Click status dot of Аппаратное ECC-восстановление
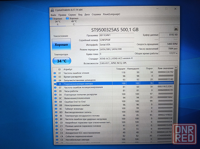Screen dimensions: 200x149 tap(57, 133)
